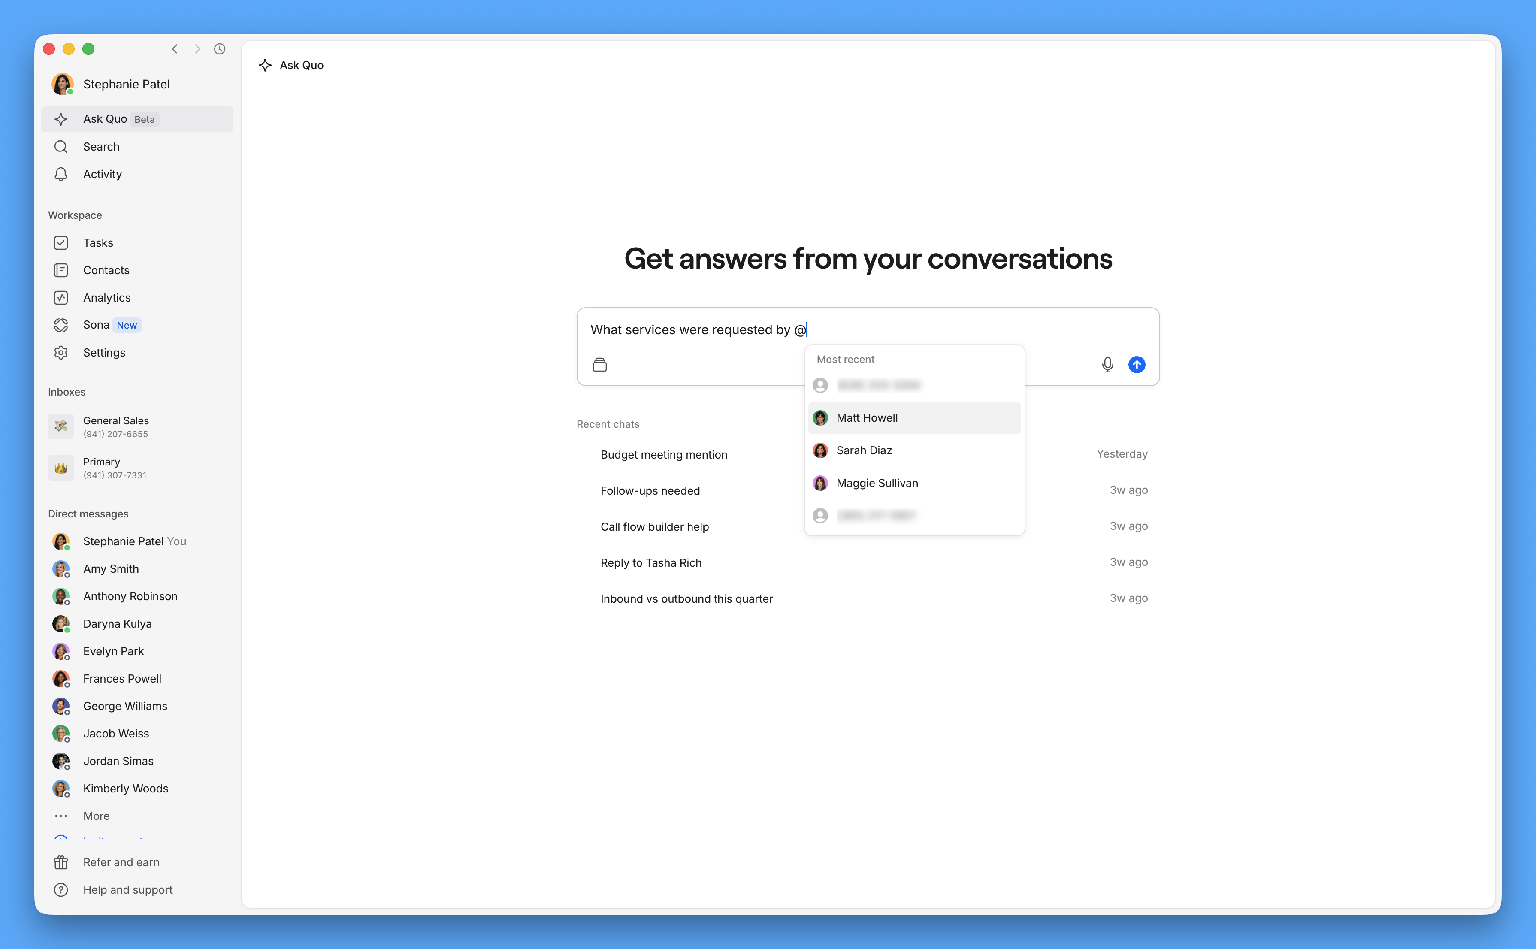
Task: Select Sarah Diaz from mention list
Action: (x=914, y=450)
